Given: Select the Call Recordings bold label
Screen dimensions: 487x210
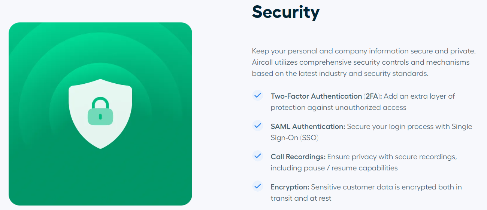Looking at the screenshot, I should [298, 157].
